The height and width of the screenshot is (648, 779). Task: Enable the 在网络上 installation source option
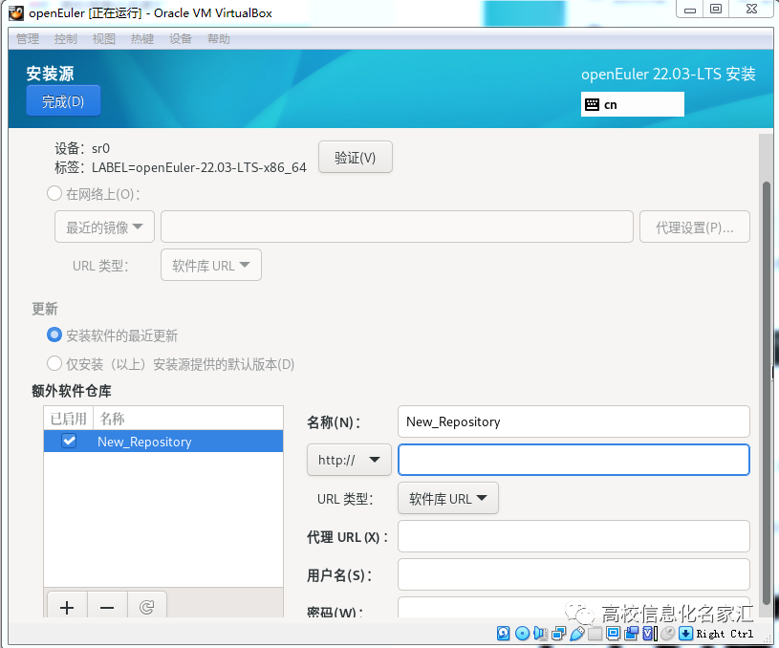[54, 192]
